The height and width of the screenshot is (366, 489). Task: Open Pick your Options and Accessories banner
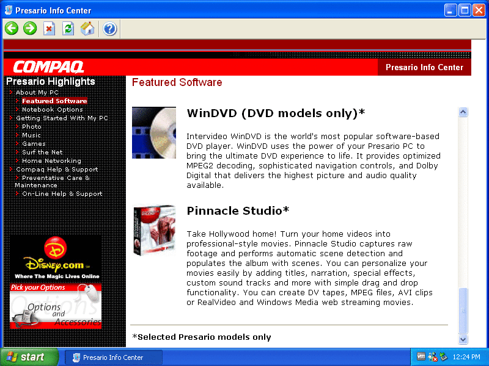[x=56, y=306]
